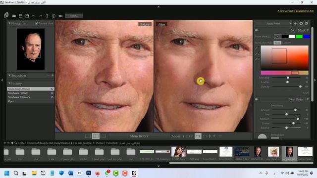Redo the last edit
Viewport: 317px width, 178px height.
point(41,16)
